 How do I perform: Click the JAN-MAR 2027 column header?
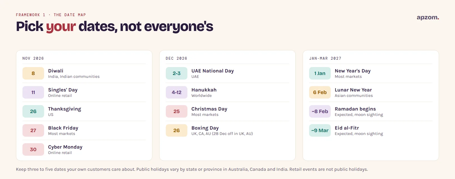325,58
